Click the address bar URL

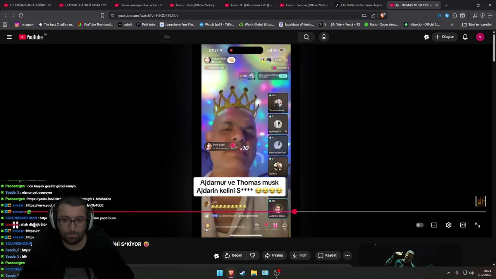click(x=148, y=15)
